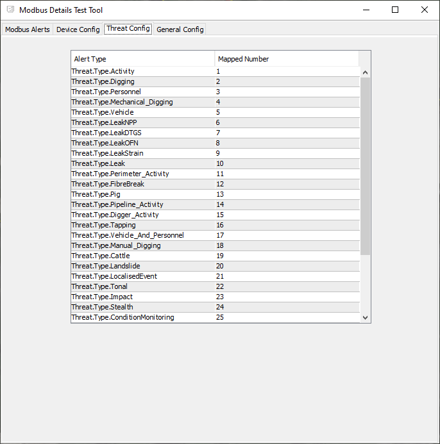
Task: Select the Threat.Type.LeakOFN row
Action: coord(216,143)
